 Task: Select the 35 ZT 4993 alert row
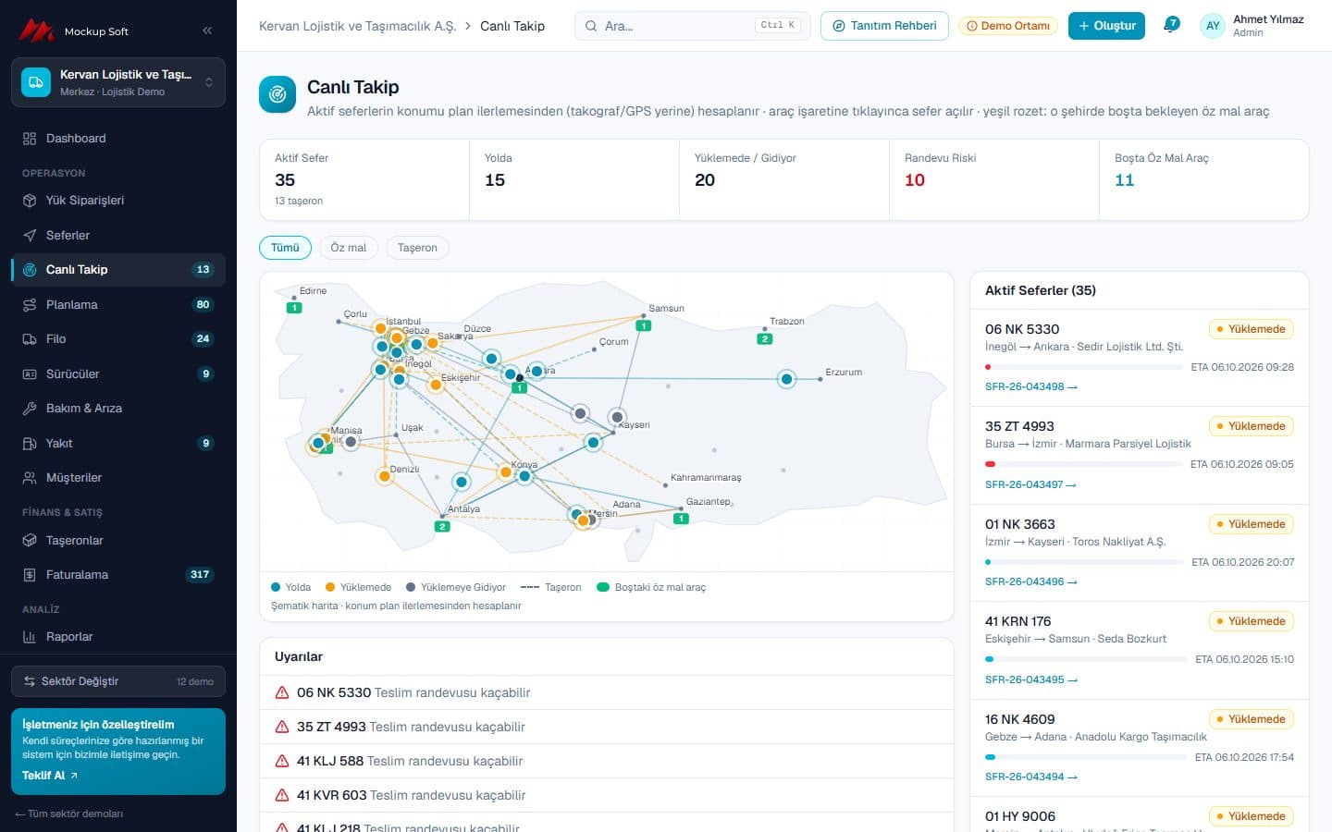[607, 727]
